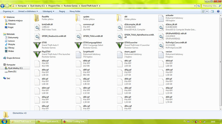Expand recent pages dropdown beside forward arrow
The height and width of the screenshot is (124, 222).
click(x=10, y=6)
